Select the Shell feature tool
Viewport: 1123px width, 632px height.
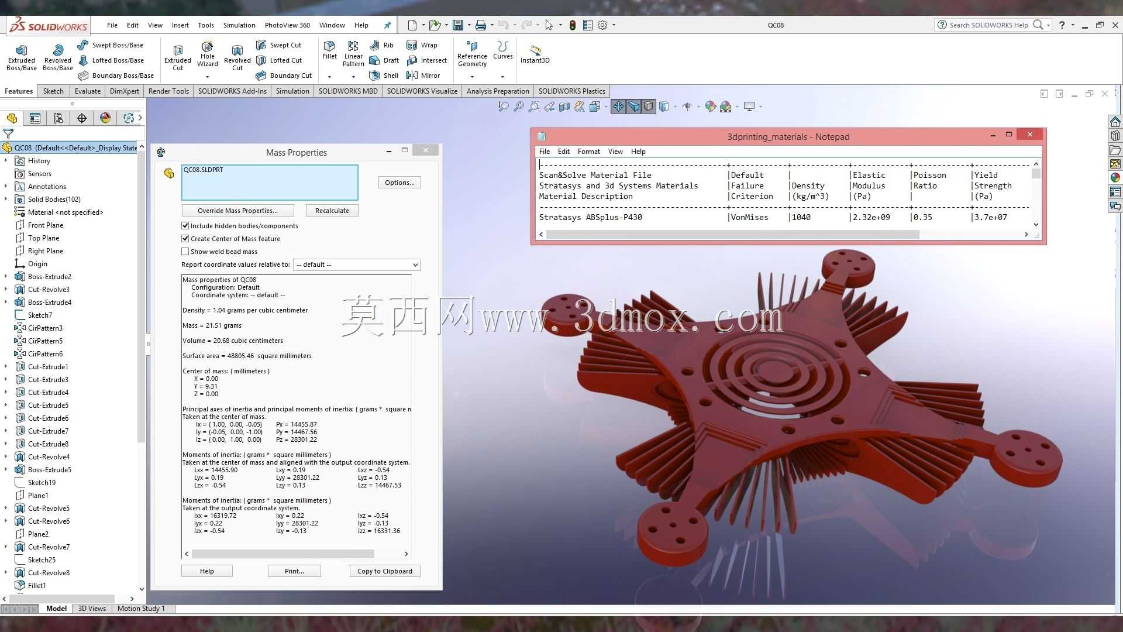tap(384, 75)
